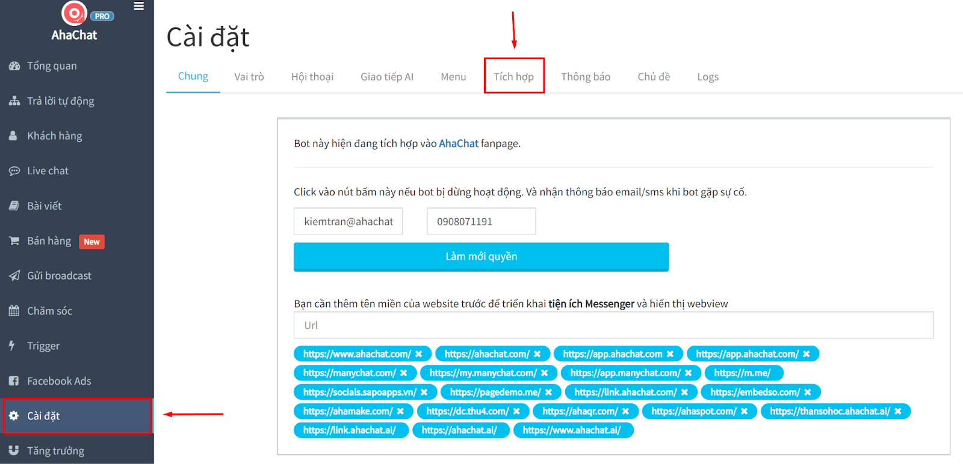Viewport: 963px width, 464px height.
Task: Remove https://dc.thu4.com/ domain tag
Action: coord(516,411)
